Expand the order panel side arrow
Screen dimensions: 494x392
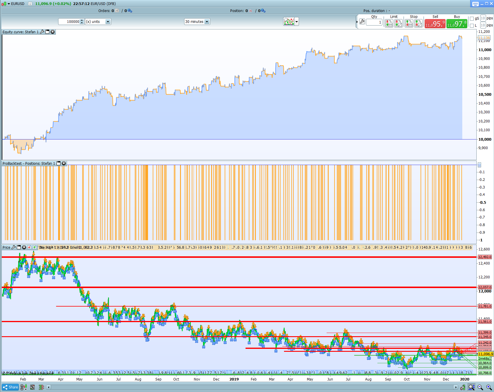point(357,22)
